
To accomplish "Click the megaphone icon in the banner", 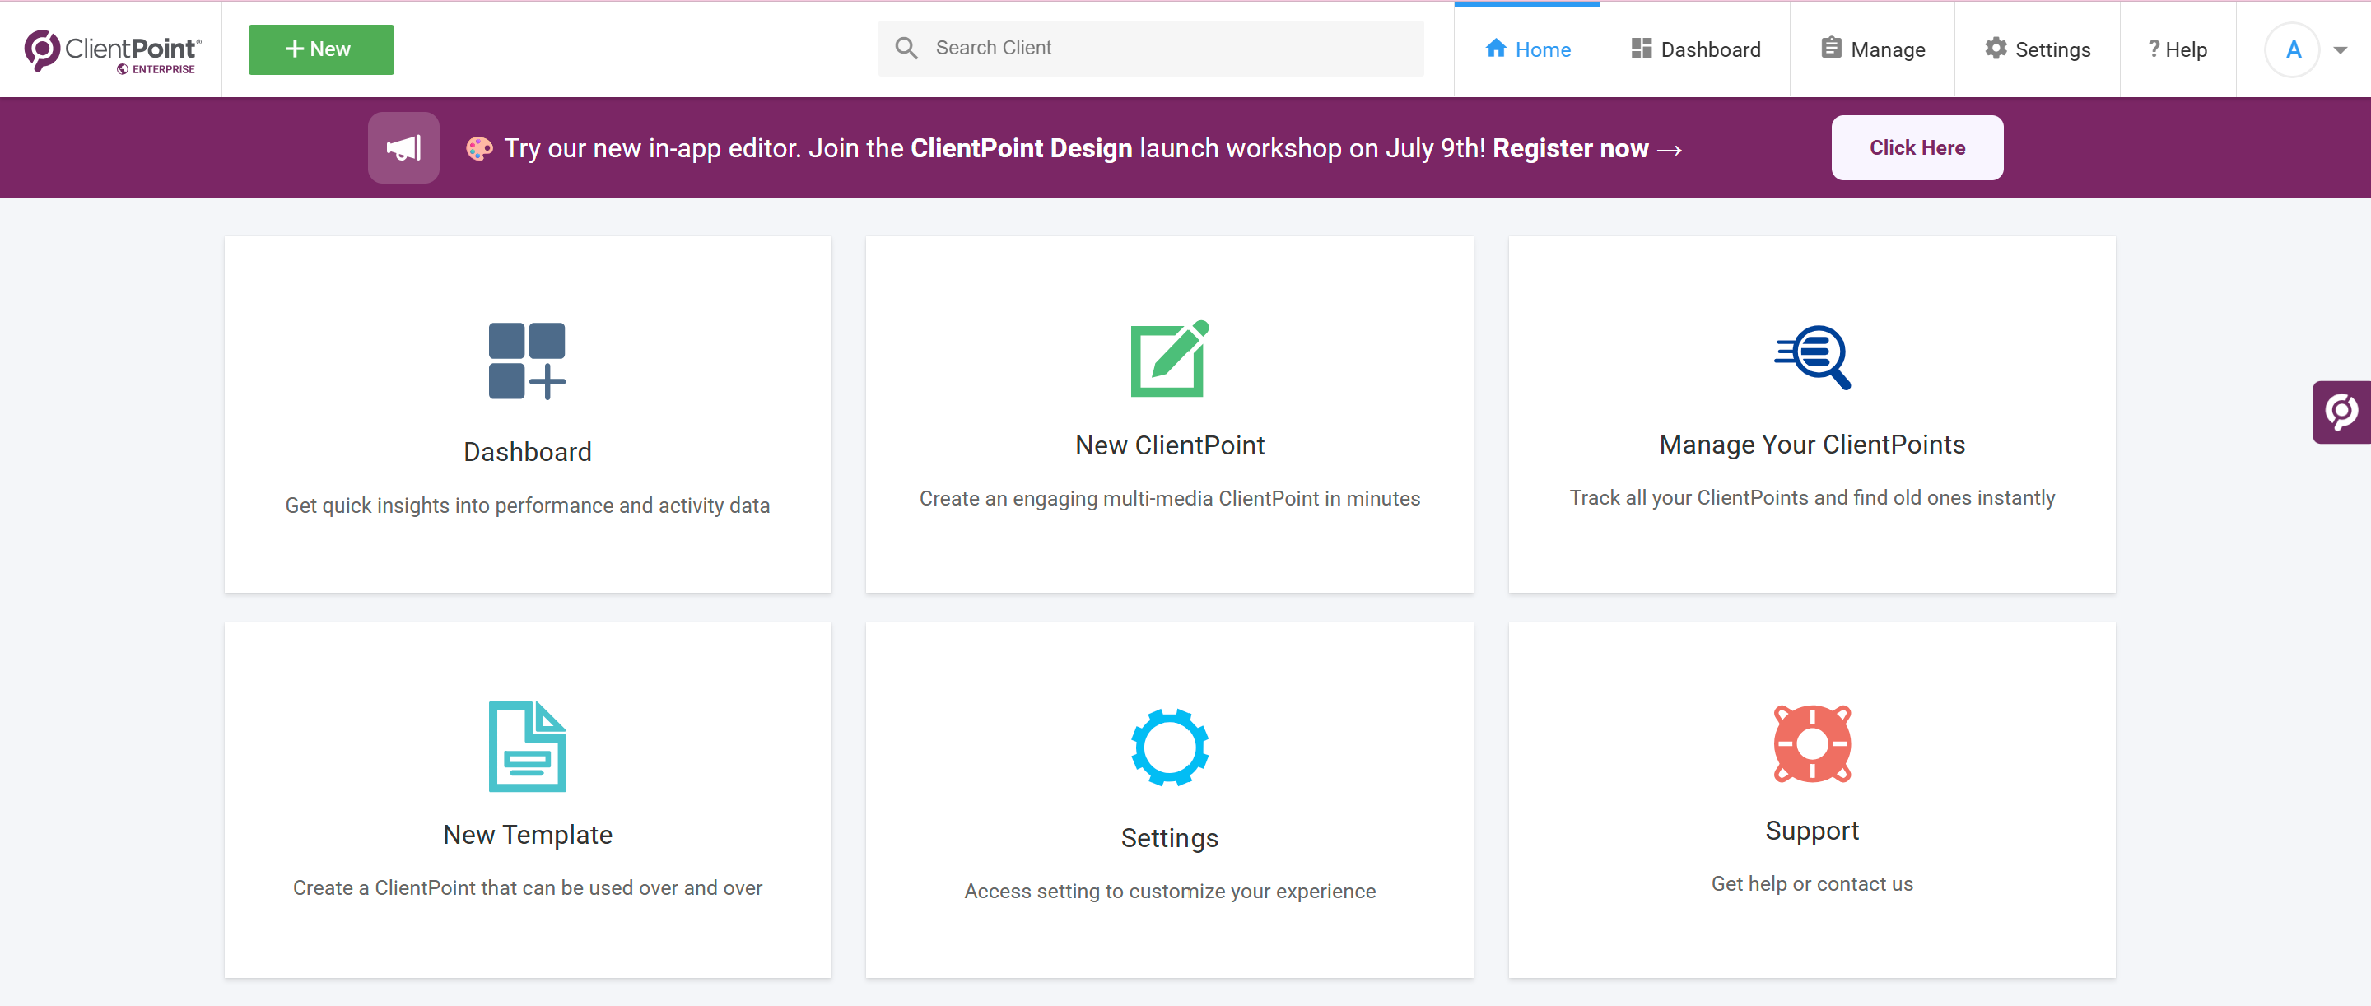I will 403,147.
